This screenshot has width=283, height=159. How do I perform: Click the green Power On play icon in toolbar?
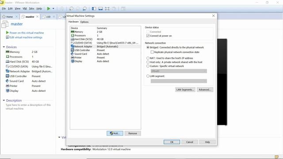pyautogui.click(x=49, y=8)
